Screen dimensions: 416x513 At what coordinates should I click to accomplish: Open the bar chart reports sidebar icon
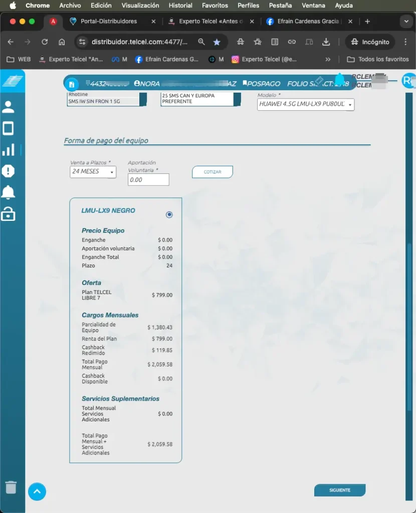pos(9,149)
